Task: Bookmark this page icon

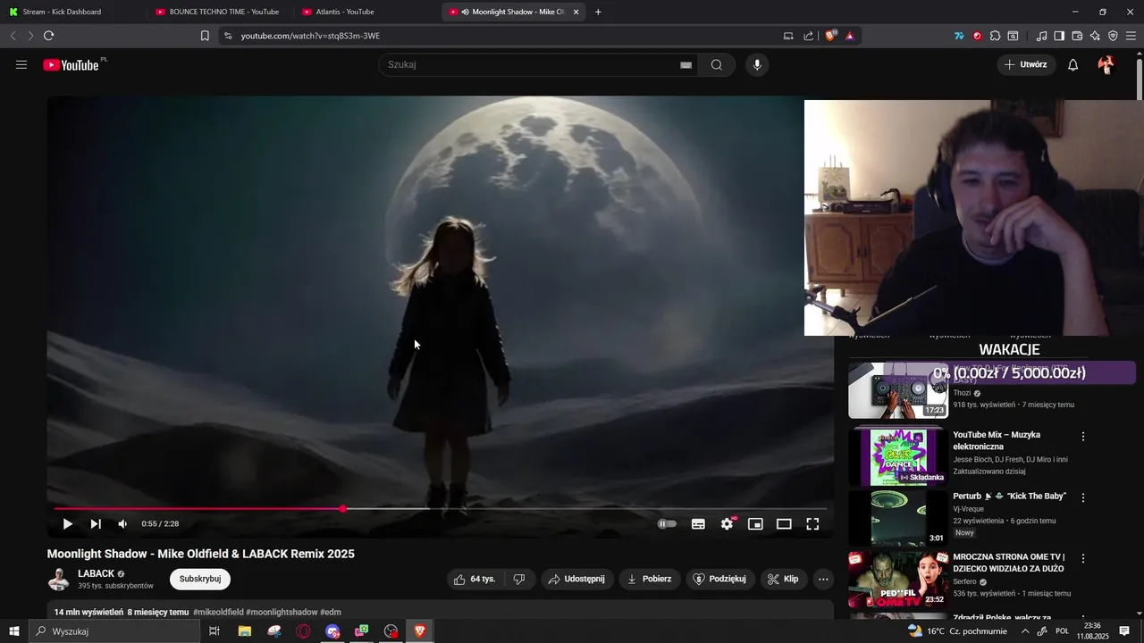Action: [x=205, y=36]
